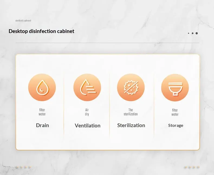This screenshot has height=175, width=214.
Task: Click the small "sterilized cupboard" text
Action: tap(23, 21)
